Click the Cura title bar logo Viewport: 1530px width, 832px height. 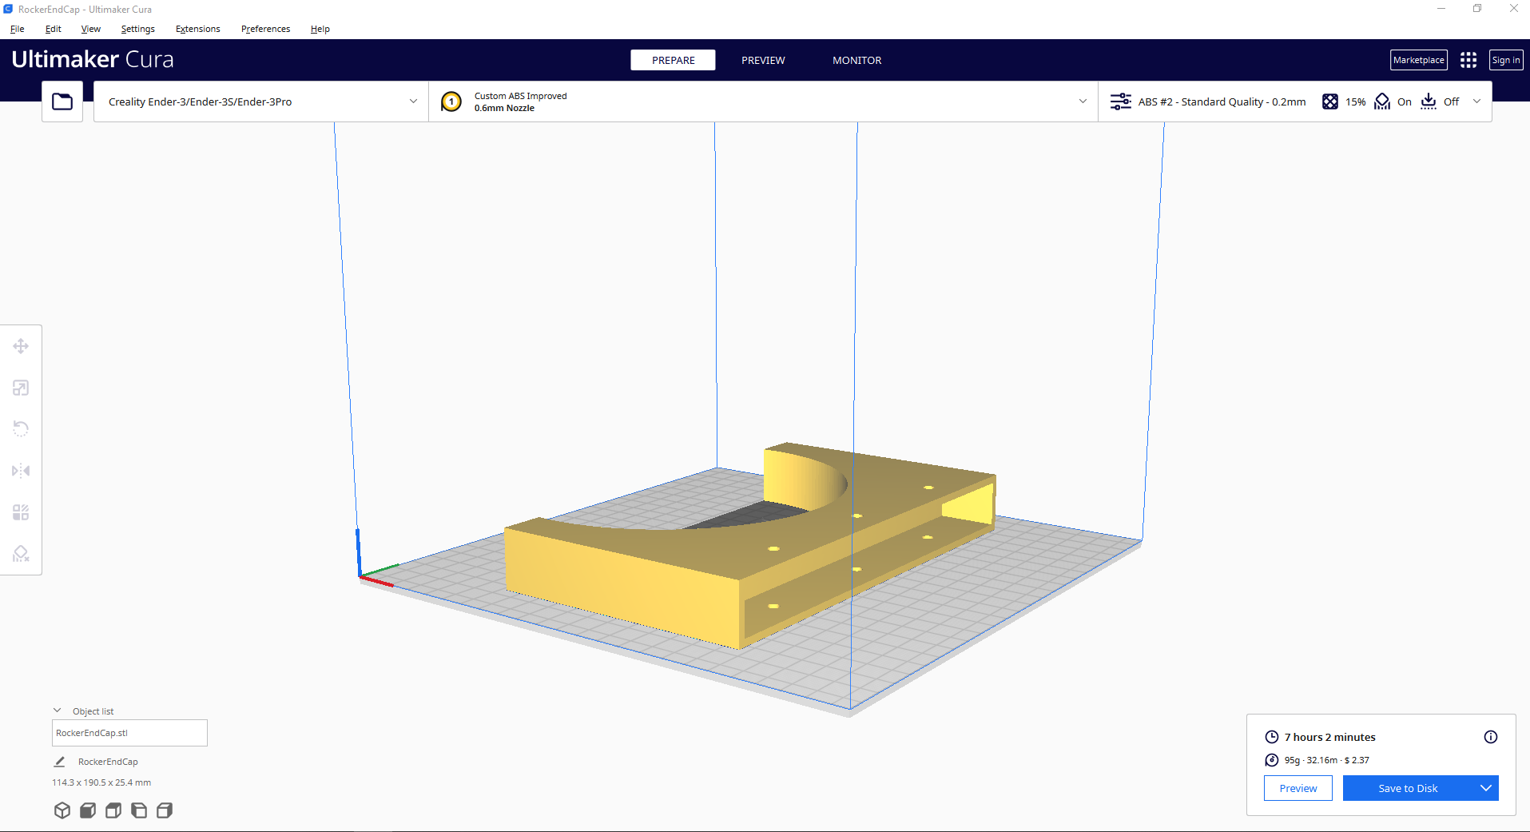(x=8, y=9)
